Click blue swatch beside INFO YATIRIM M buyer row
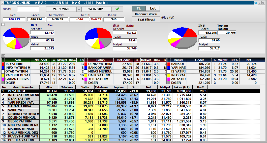 pos(3,68)
